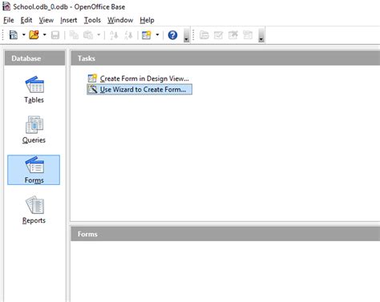Click Create Form in Design View link
The width and height of the screenshot is (380, 302).
[x=144, y=79]
